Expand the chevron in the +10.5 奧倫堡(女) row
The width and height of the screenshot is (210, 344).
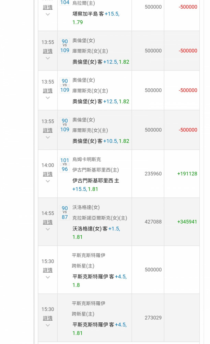click(x=48, y=137)
